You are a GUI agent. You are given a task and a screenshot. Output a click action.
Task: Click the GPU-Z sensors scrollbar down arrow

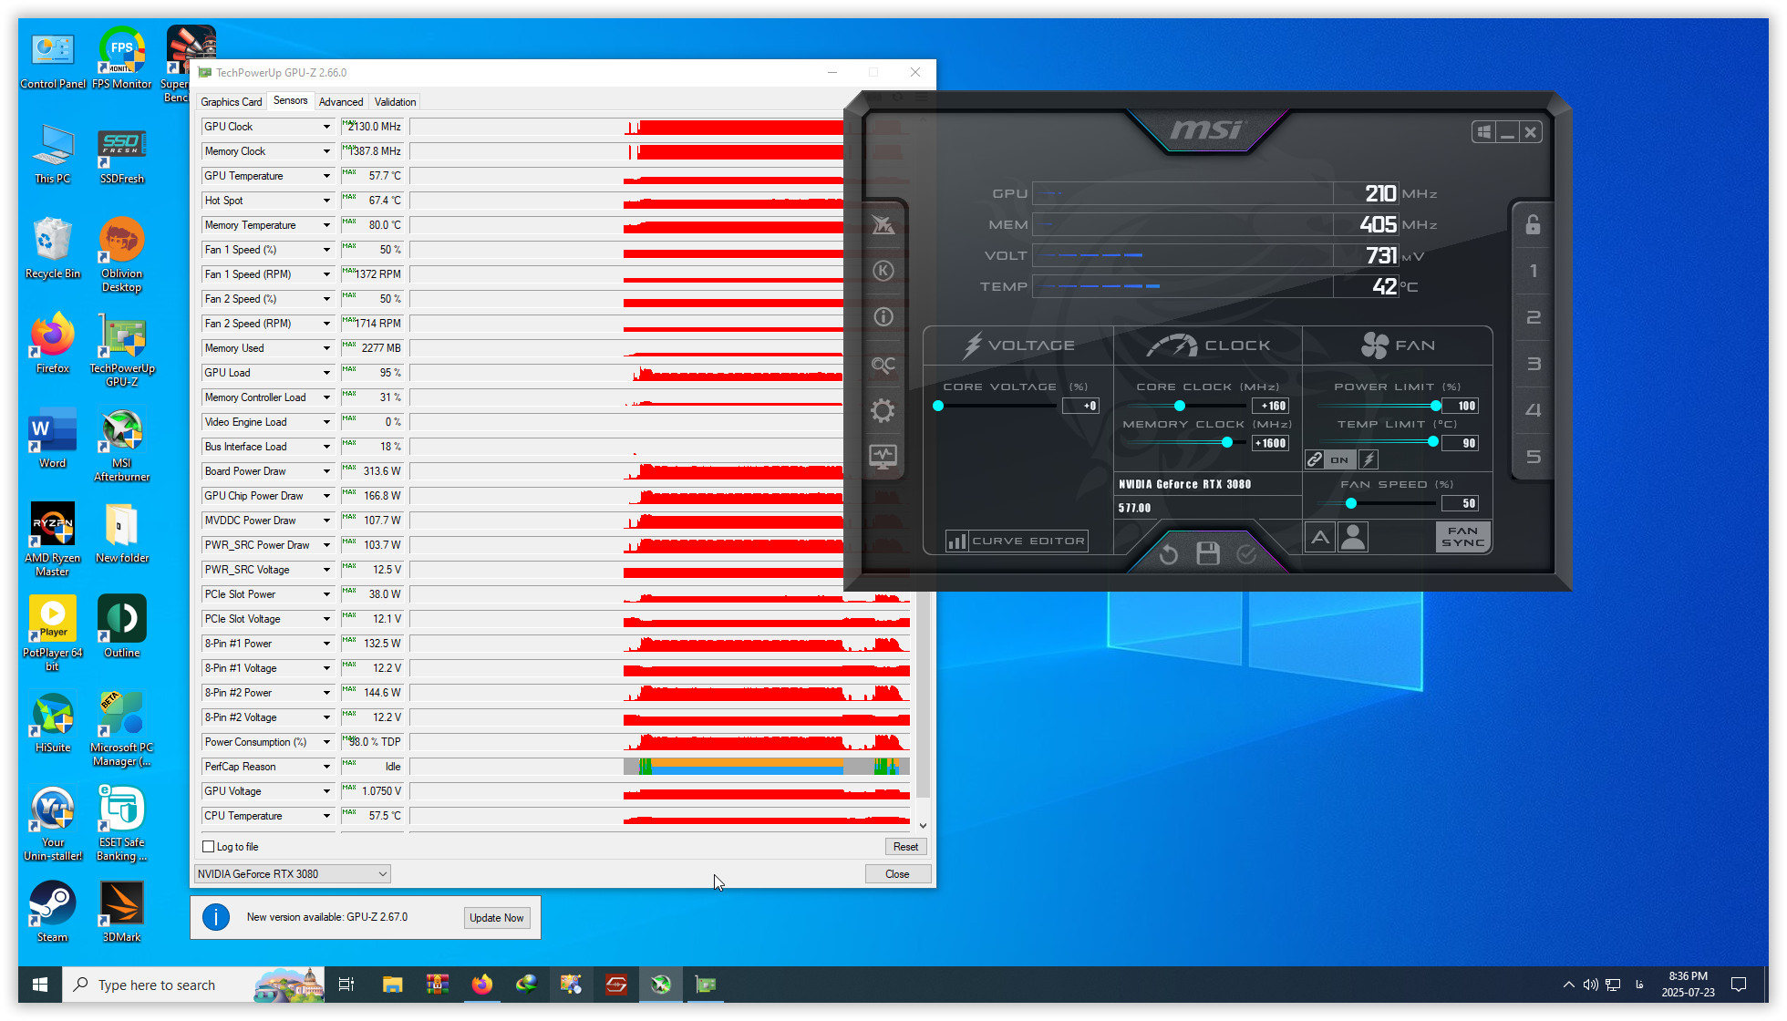[923, 825]
